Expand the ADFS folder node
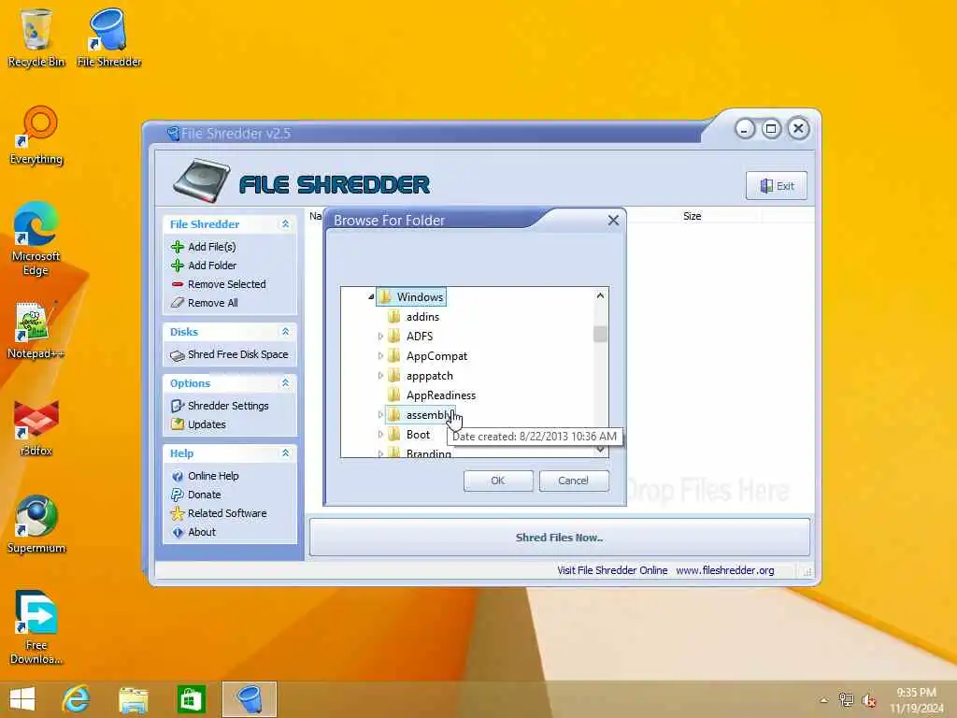Viewport: 957px width, 718px height. [x=380, y=337]
